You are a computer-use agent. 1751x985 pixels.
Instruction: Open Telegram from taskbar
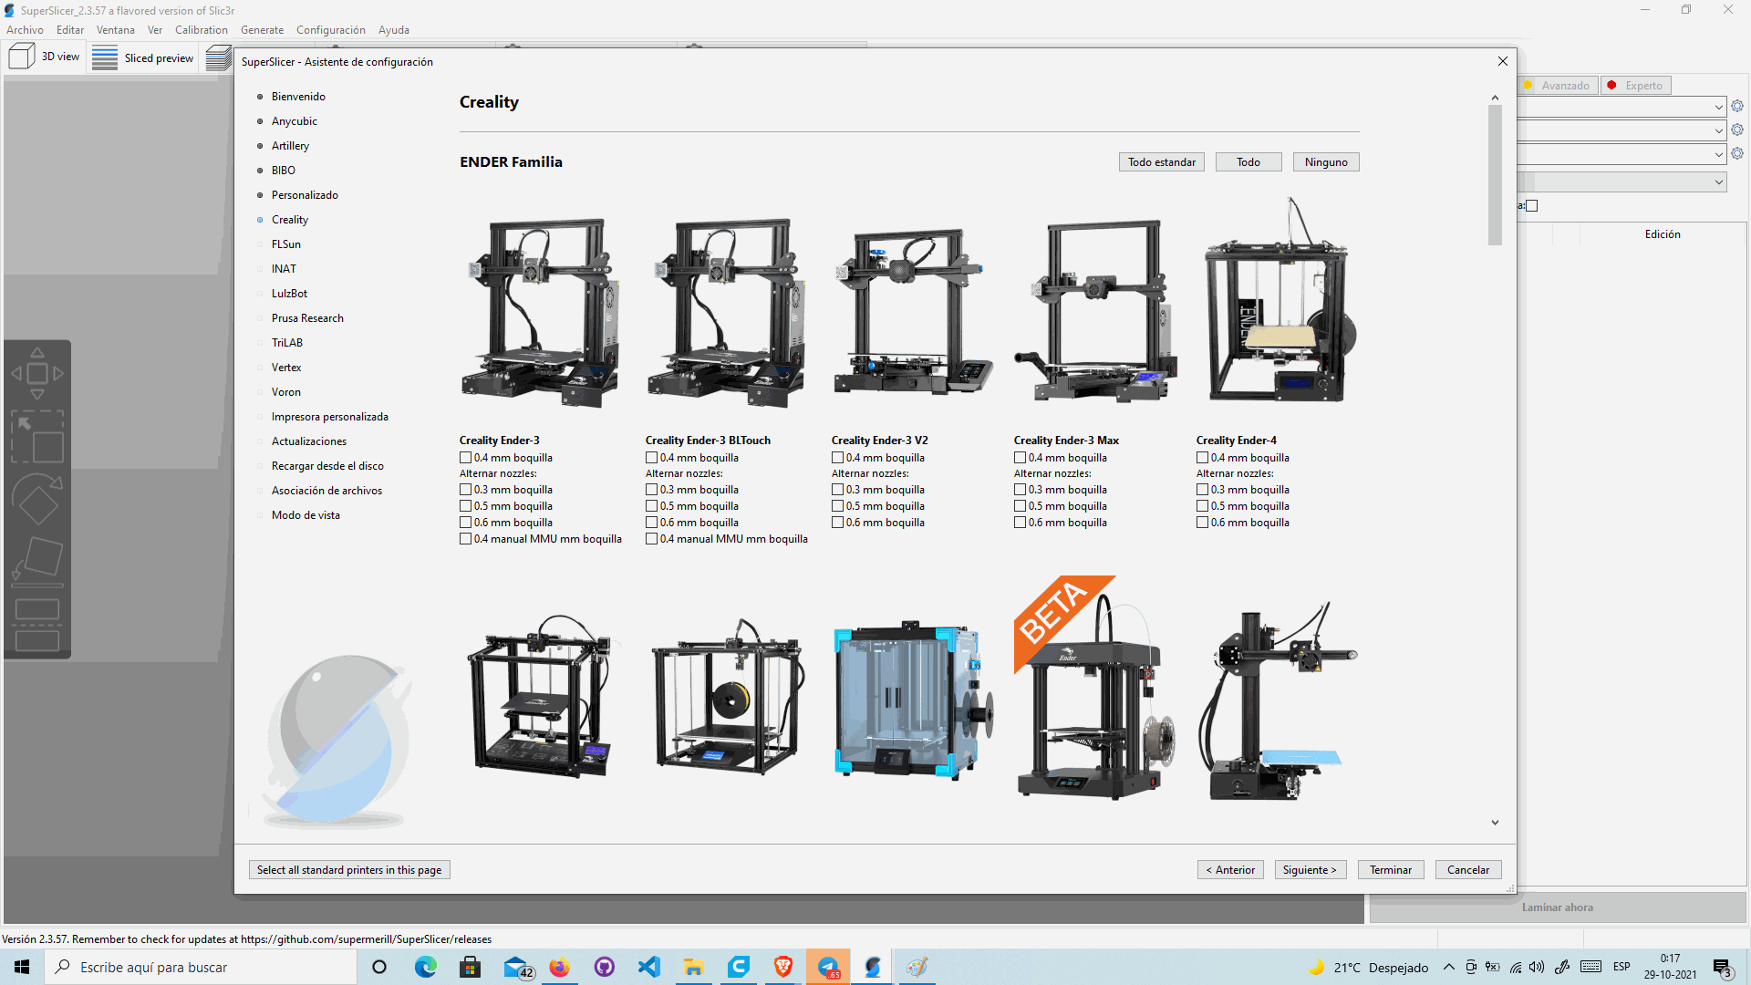(828, 967)
